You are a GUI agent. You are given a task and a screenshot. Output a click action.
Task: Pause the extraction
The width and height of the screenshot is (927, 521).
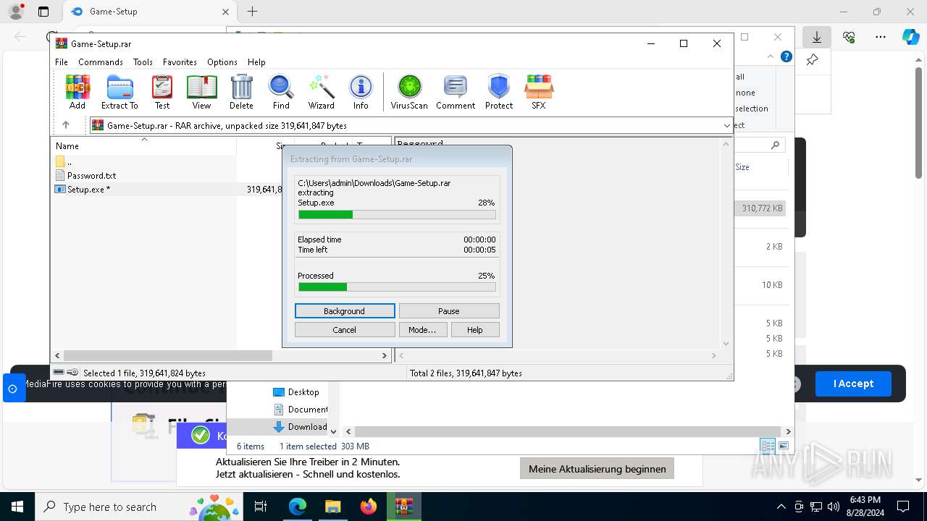pos(449,311)
